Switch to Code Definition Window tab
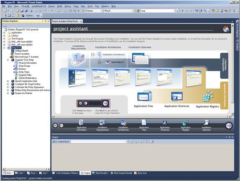Screen dimensions: 240x181 (x=65, y=173)
